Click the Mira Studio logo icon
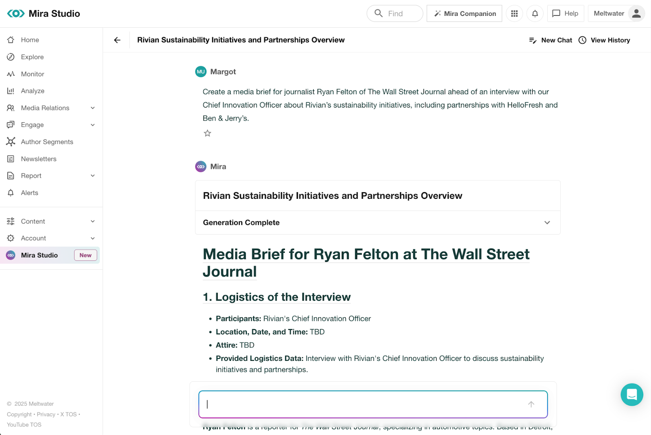 [16, 13]
